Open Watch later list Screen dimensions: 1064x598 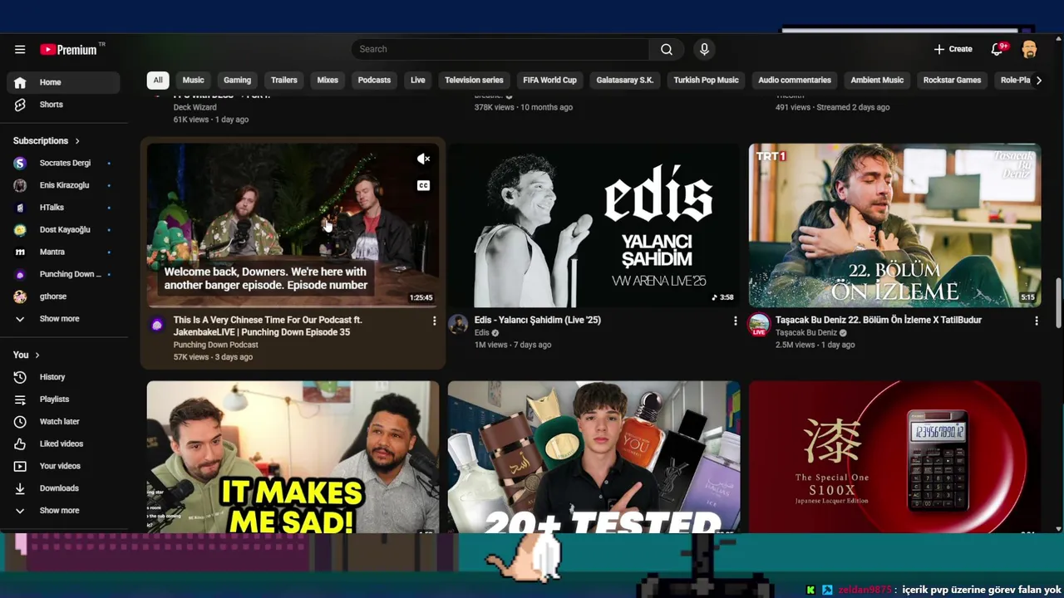click(63, 422)
